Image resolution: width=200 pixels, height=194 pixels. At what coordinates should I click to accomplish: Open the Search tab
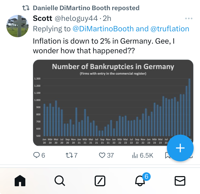[x=60, y=181]
